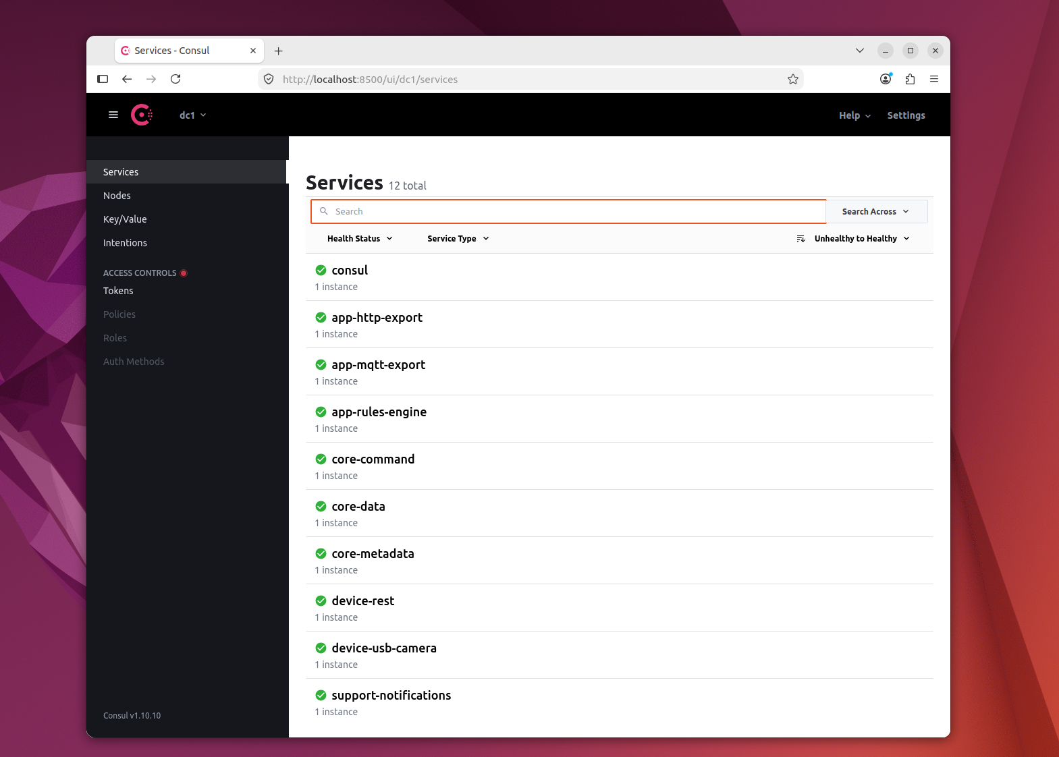Toggle the hamburger navigation menu icon

coord(113,115)
